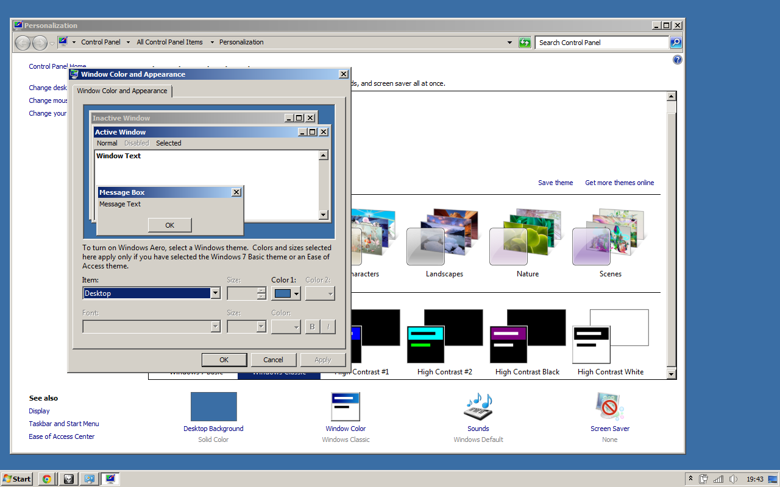Expand the Control Panel breadcrumb dropdown arrow

128,43
